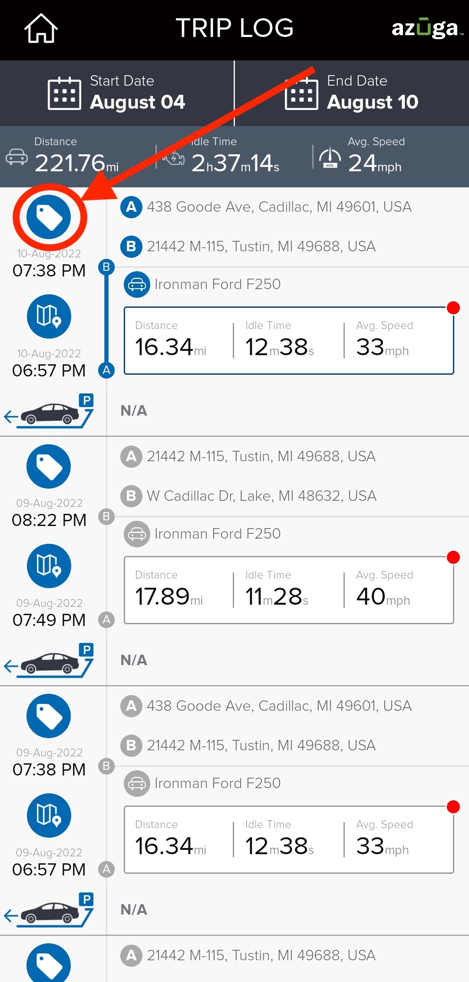The height and width of the screenshot is (982, 469).
Task: Tap the tag icon for 09-Aug 08:22 PM trip
Action: [49, 466]
